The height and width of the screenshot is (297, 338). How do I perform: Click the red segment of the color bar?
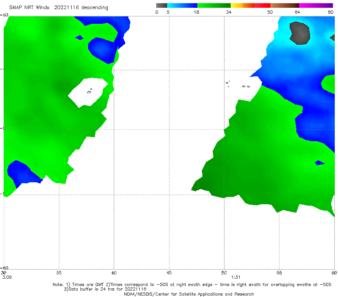coord(262,5)
